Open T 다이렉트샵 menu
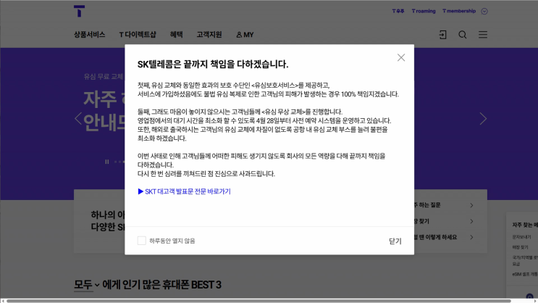 [x=138, y=35]
